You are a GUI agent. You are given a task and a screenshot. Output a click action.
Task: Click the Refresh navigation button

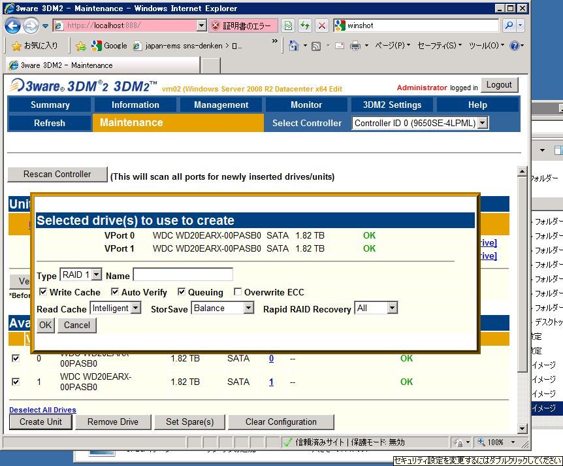(x=50, y=123)
